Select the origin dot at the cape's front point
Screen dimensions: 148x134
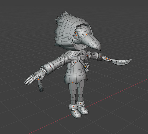(75, 63)
